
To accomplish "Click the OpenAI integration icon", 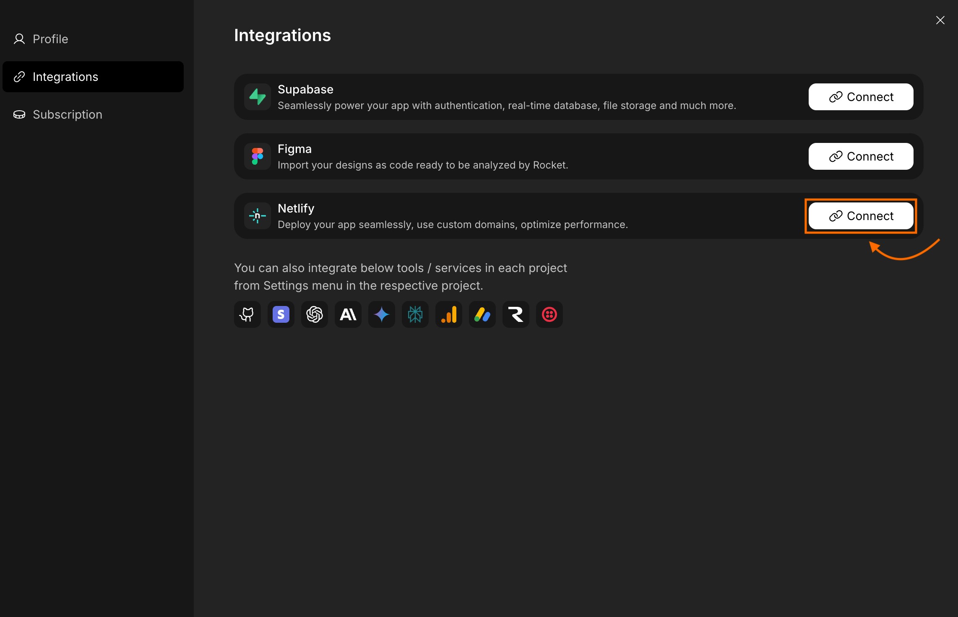I will click(314, 314).
